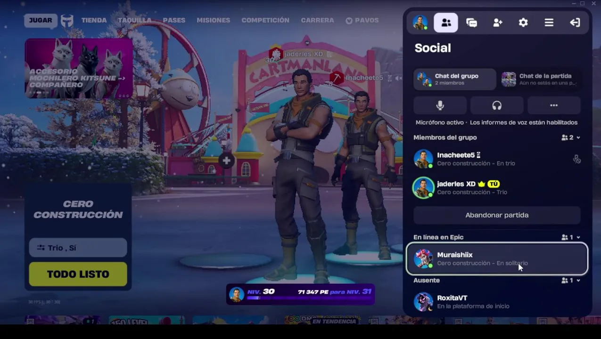601x339 pixels.
Task: Select Muraishiix friend row
Action: click(497, 258)
